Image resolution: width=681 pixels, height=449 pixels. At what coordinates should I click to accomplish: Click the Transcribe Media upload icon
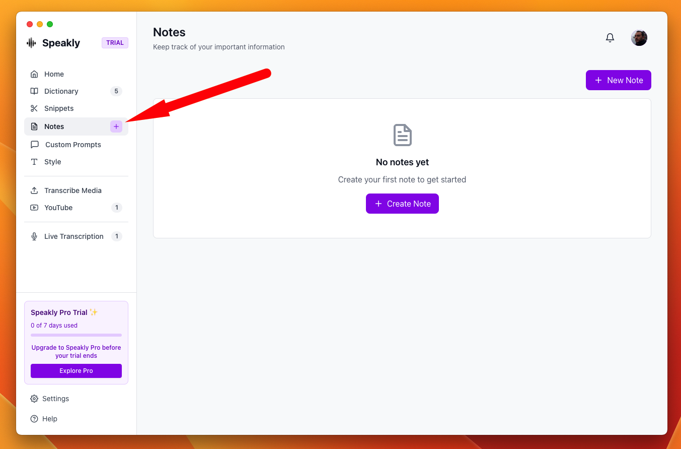pyautogui.click(x=34, y=190)
